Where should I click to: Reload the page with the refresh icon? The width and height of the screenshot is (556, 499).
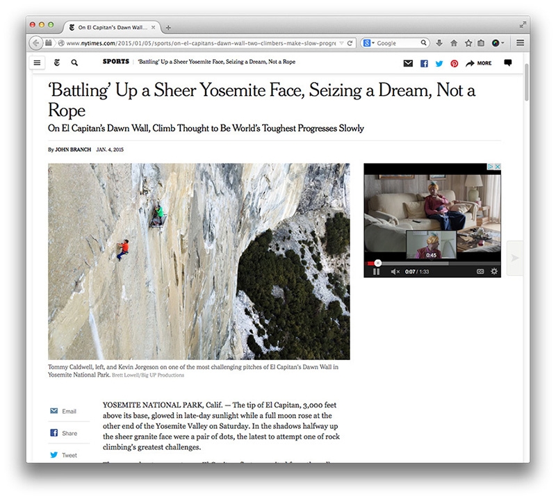point(350,43)
